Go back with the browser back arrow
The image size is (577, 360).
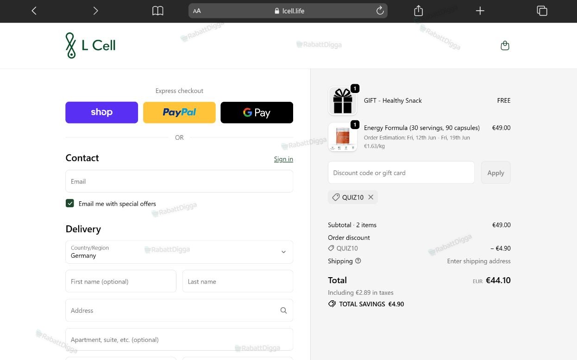click(34, 11)
